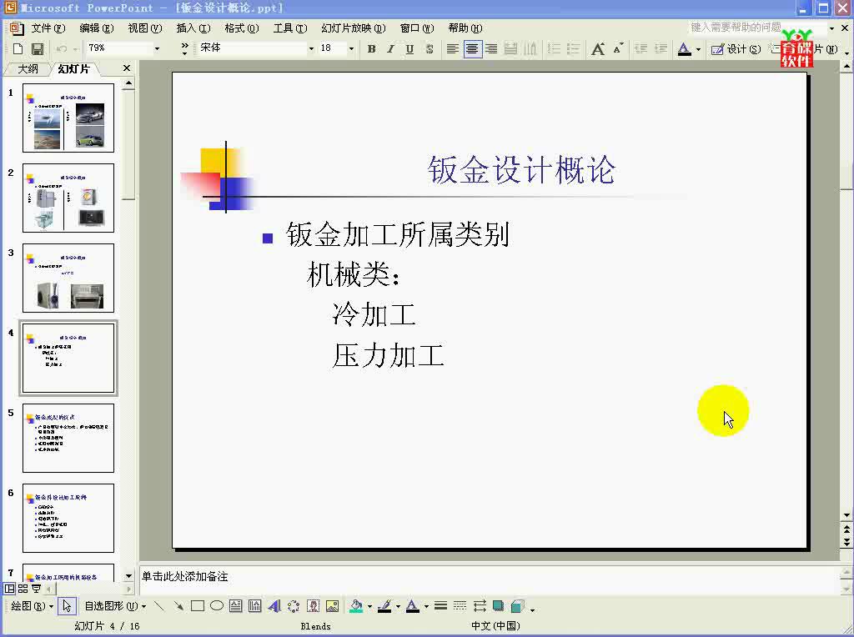Click the font color A icon
The height and width of the screenshot is (637, 854).
684,48
